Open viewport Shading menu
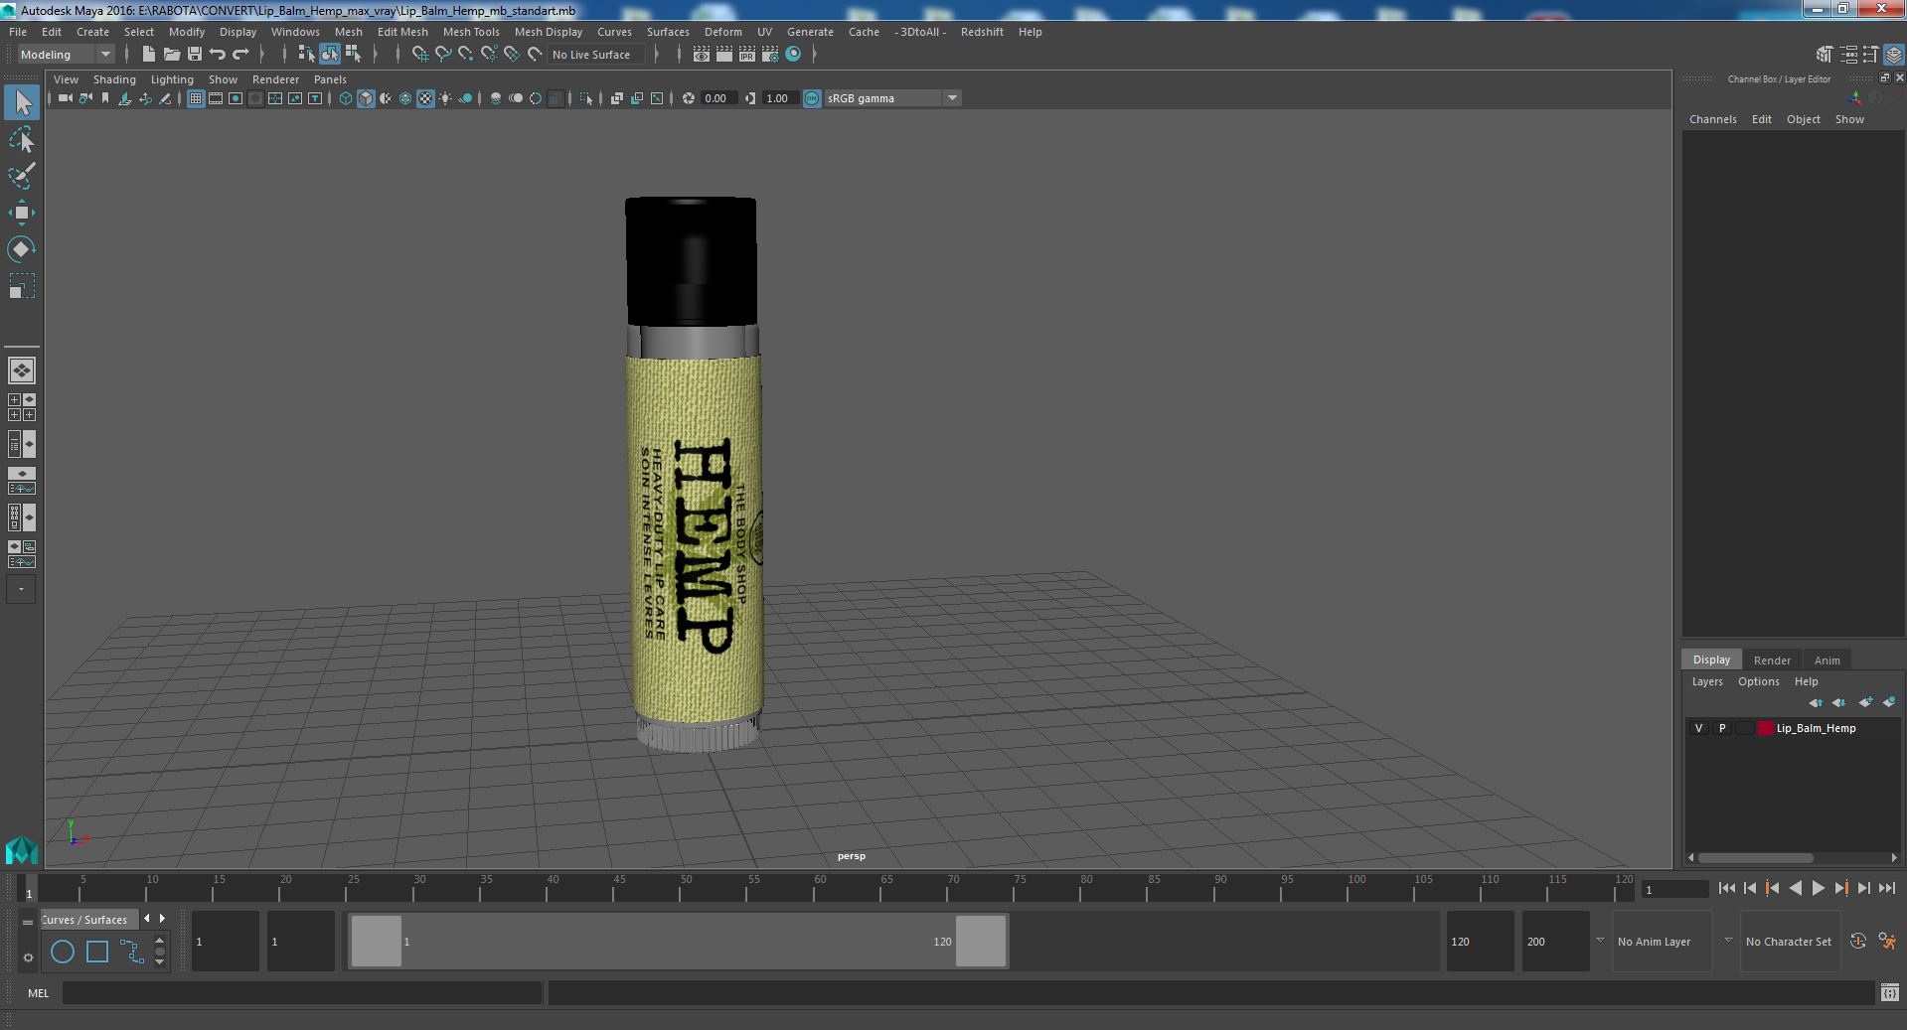The width and height of the screenshot is (1907, 1030). click(x=114, y=79)
